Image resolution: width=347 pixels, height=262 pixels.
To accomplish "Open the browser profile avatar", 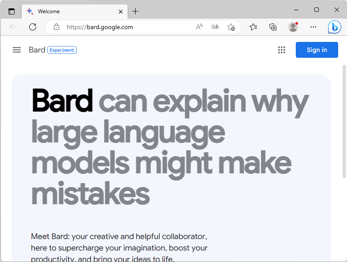I will [x=293, y=27].
